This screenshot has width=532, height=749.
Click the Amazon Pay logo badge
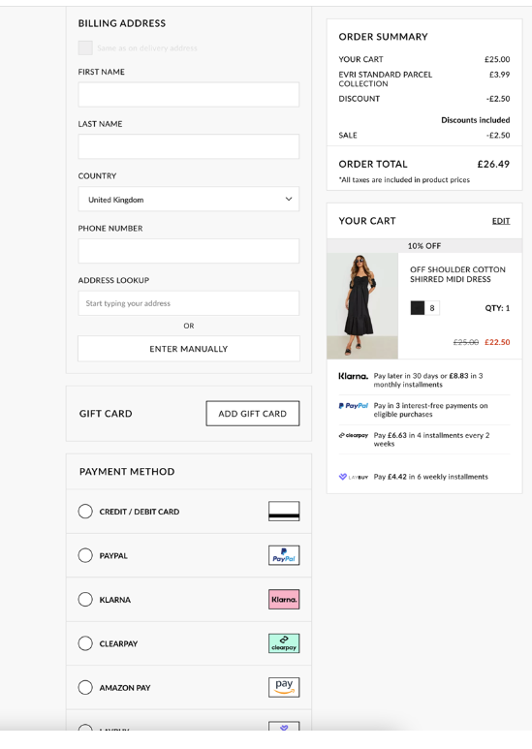click(x=284, y=687)
